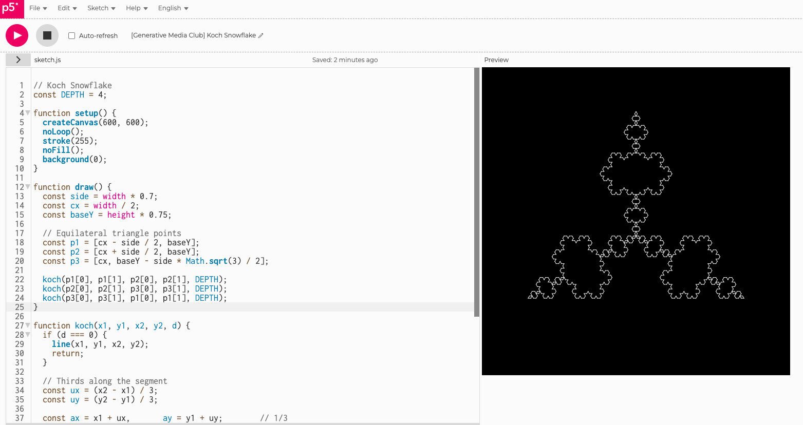Open the Sketch menu

(x=101, y=8)
